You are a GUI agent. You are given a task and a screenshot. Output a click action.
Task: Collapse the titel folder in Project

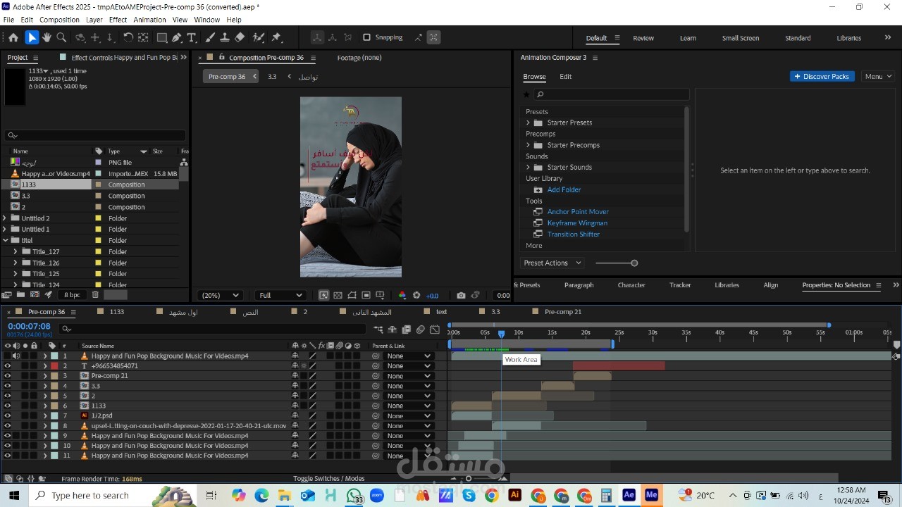point(5,240)
